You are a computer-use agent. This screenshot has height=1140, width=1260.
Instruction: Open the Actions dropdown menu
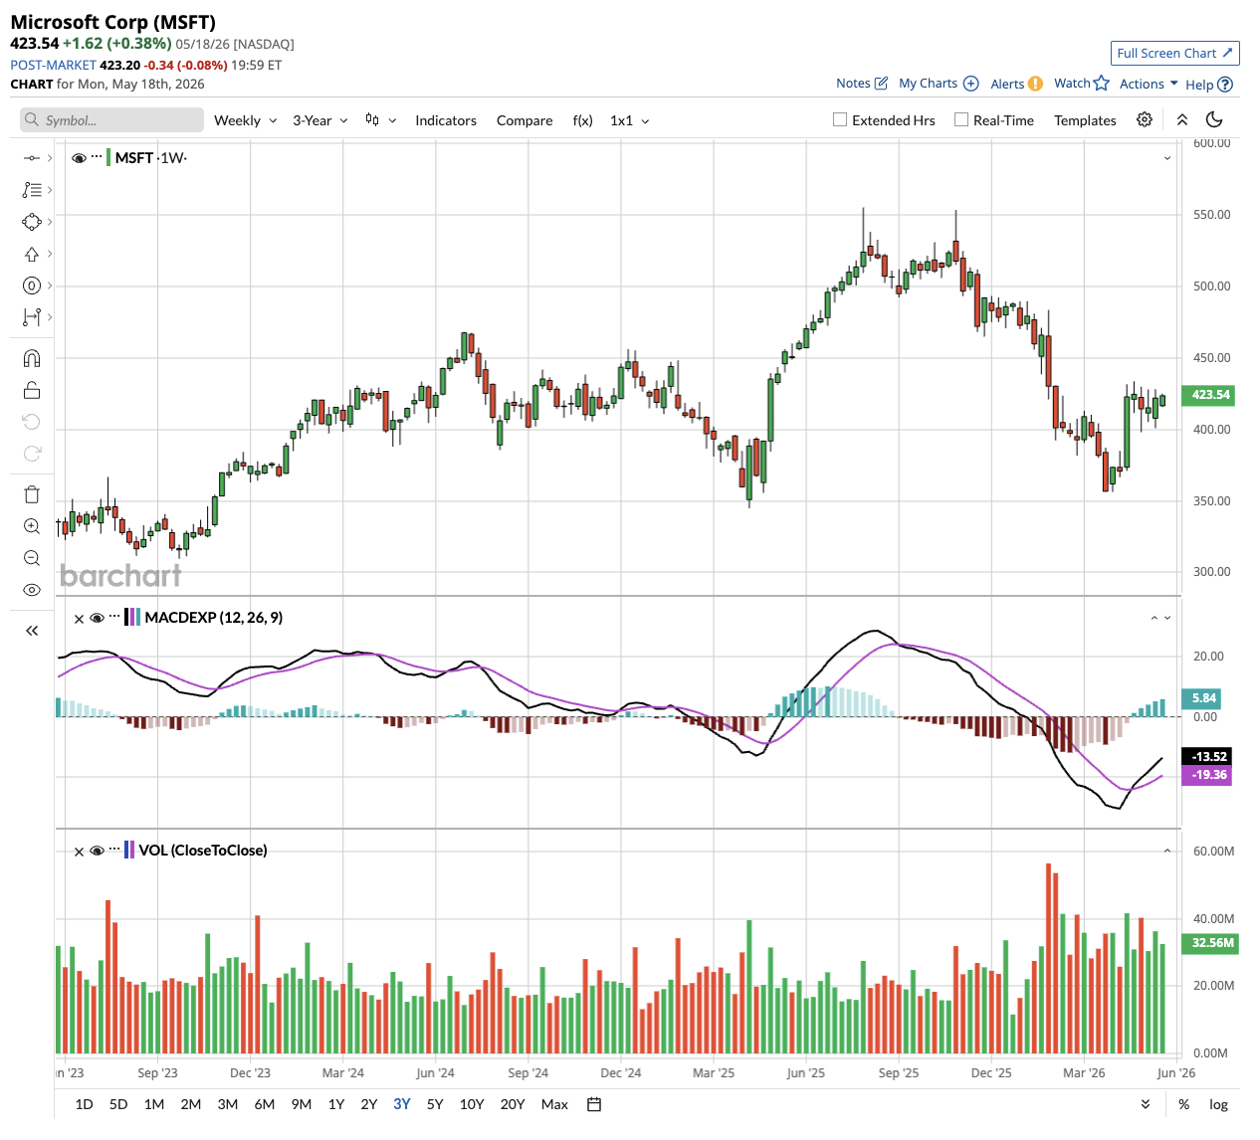point(1149,84)
